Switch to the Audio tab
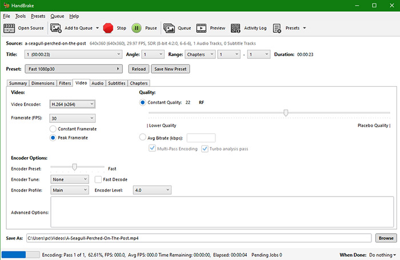Screen dimensions: 400x260 click(98, 83)
